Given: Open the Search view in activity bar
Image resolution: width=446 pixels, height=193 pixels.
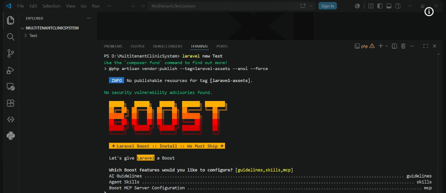Looking at the screenshot, I should coord(10,36).
